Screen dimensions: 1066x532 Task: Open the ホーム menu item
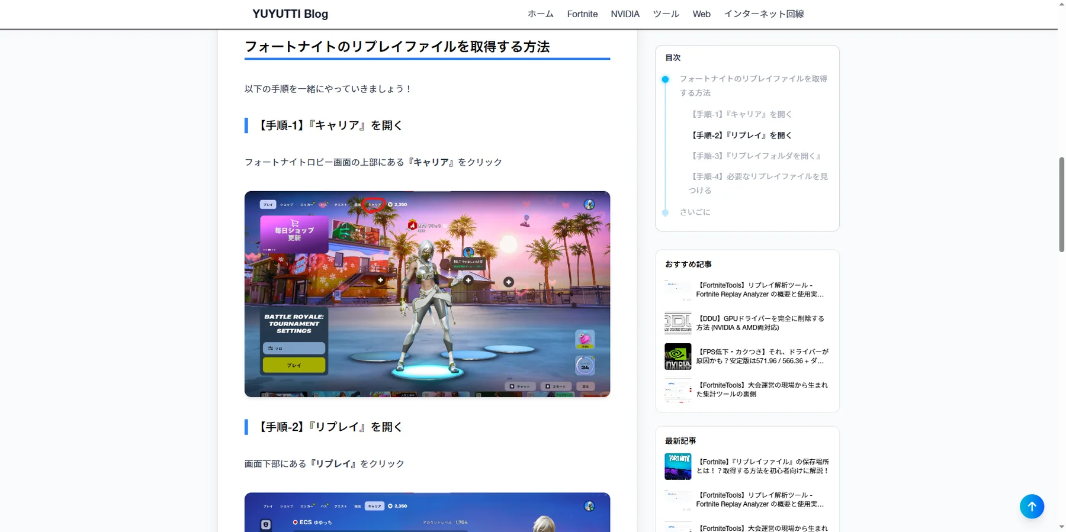[540, 14]
